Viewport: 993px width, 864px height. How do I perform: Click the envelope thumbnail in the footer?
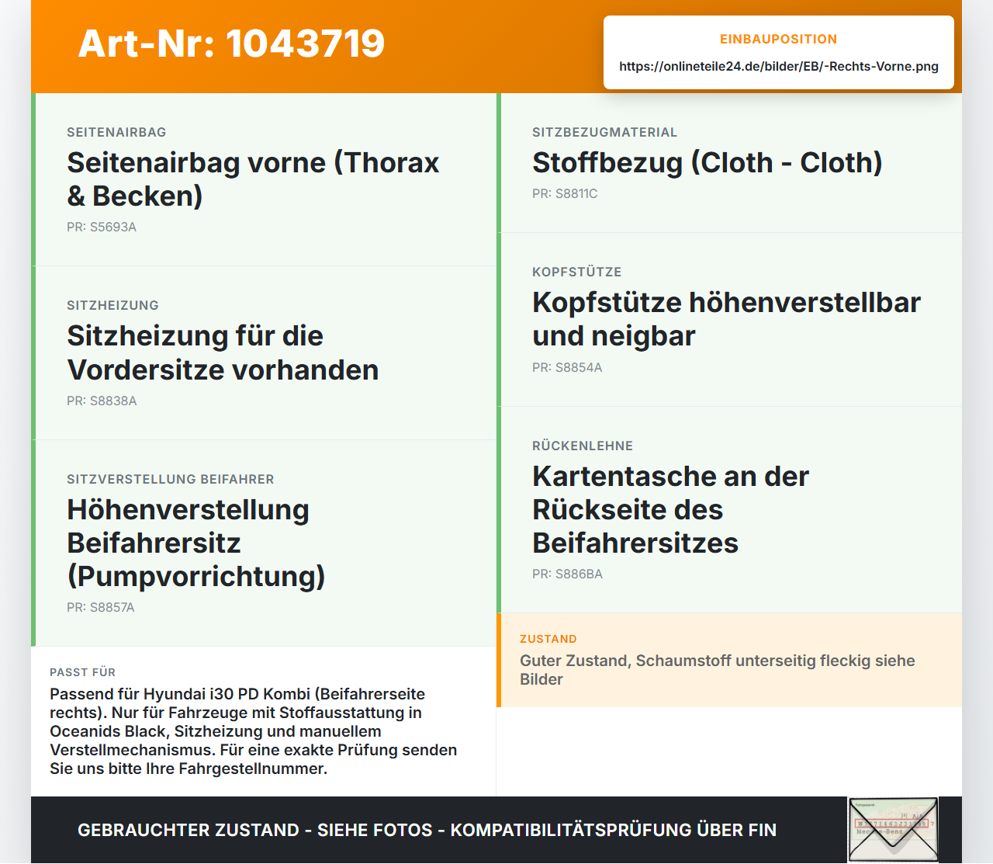click(x=893, y=830)
